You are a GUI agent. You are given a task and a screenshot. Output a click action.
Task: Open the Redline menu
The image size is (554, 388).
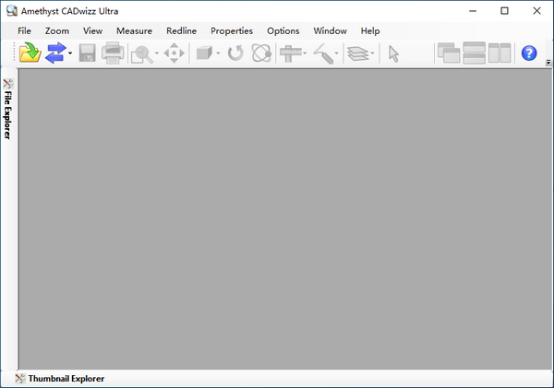point(181,30)
